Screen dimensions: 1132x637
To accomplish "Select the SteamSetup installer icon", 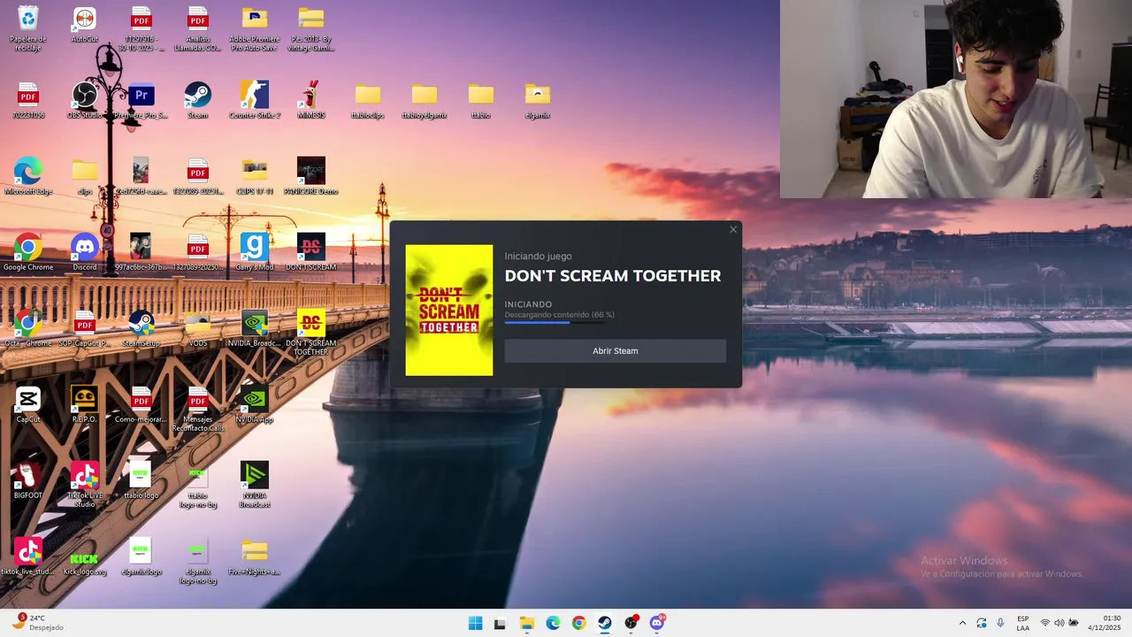I will [141, 329].
